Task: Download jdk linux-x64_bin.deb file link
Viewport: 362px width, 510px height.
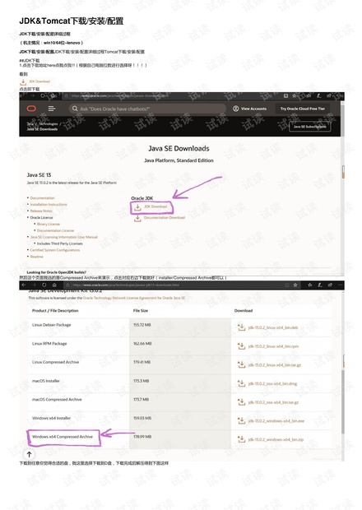Action: [273, 327]
